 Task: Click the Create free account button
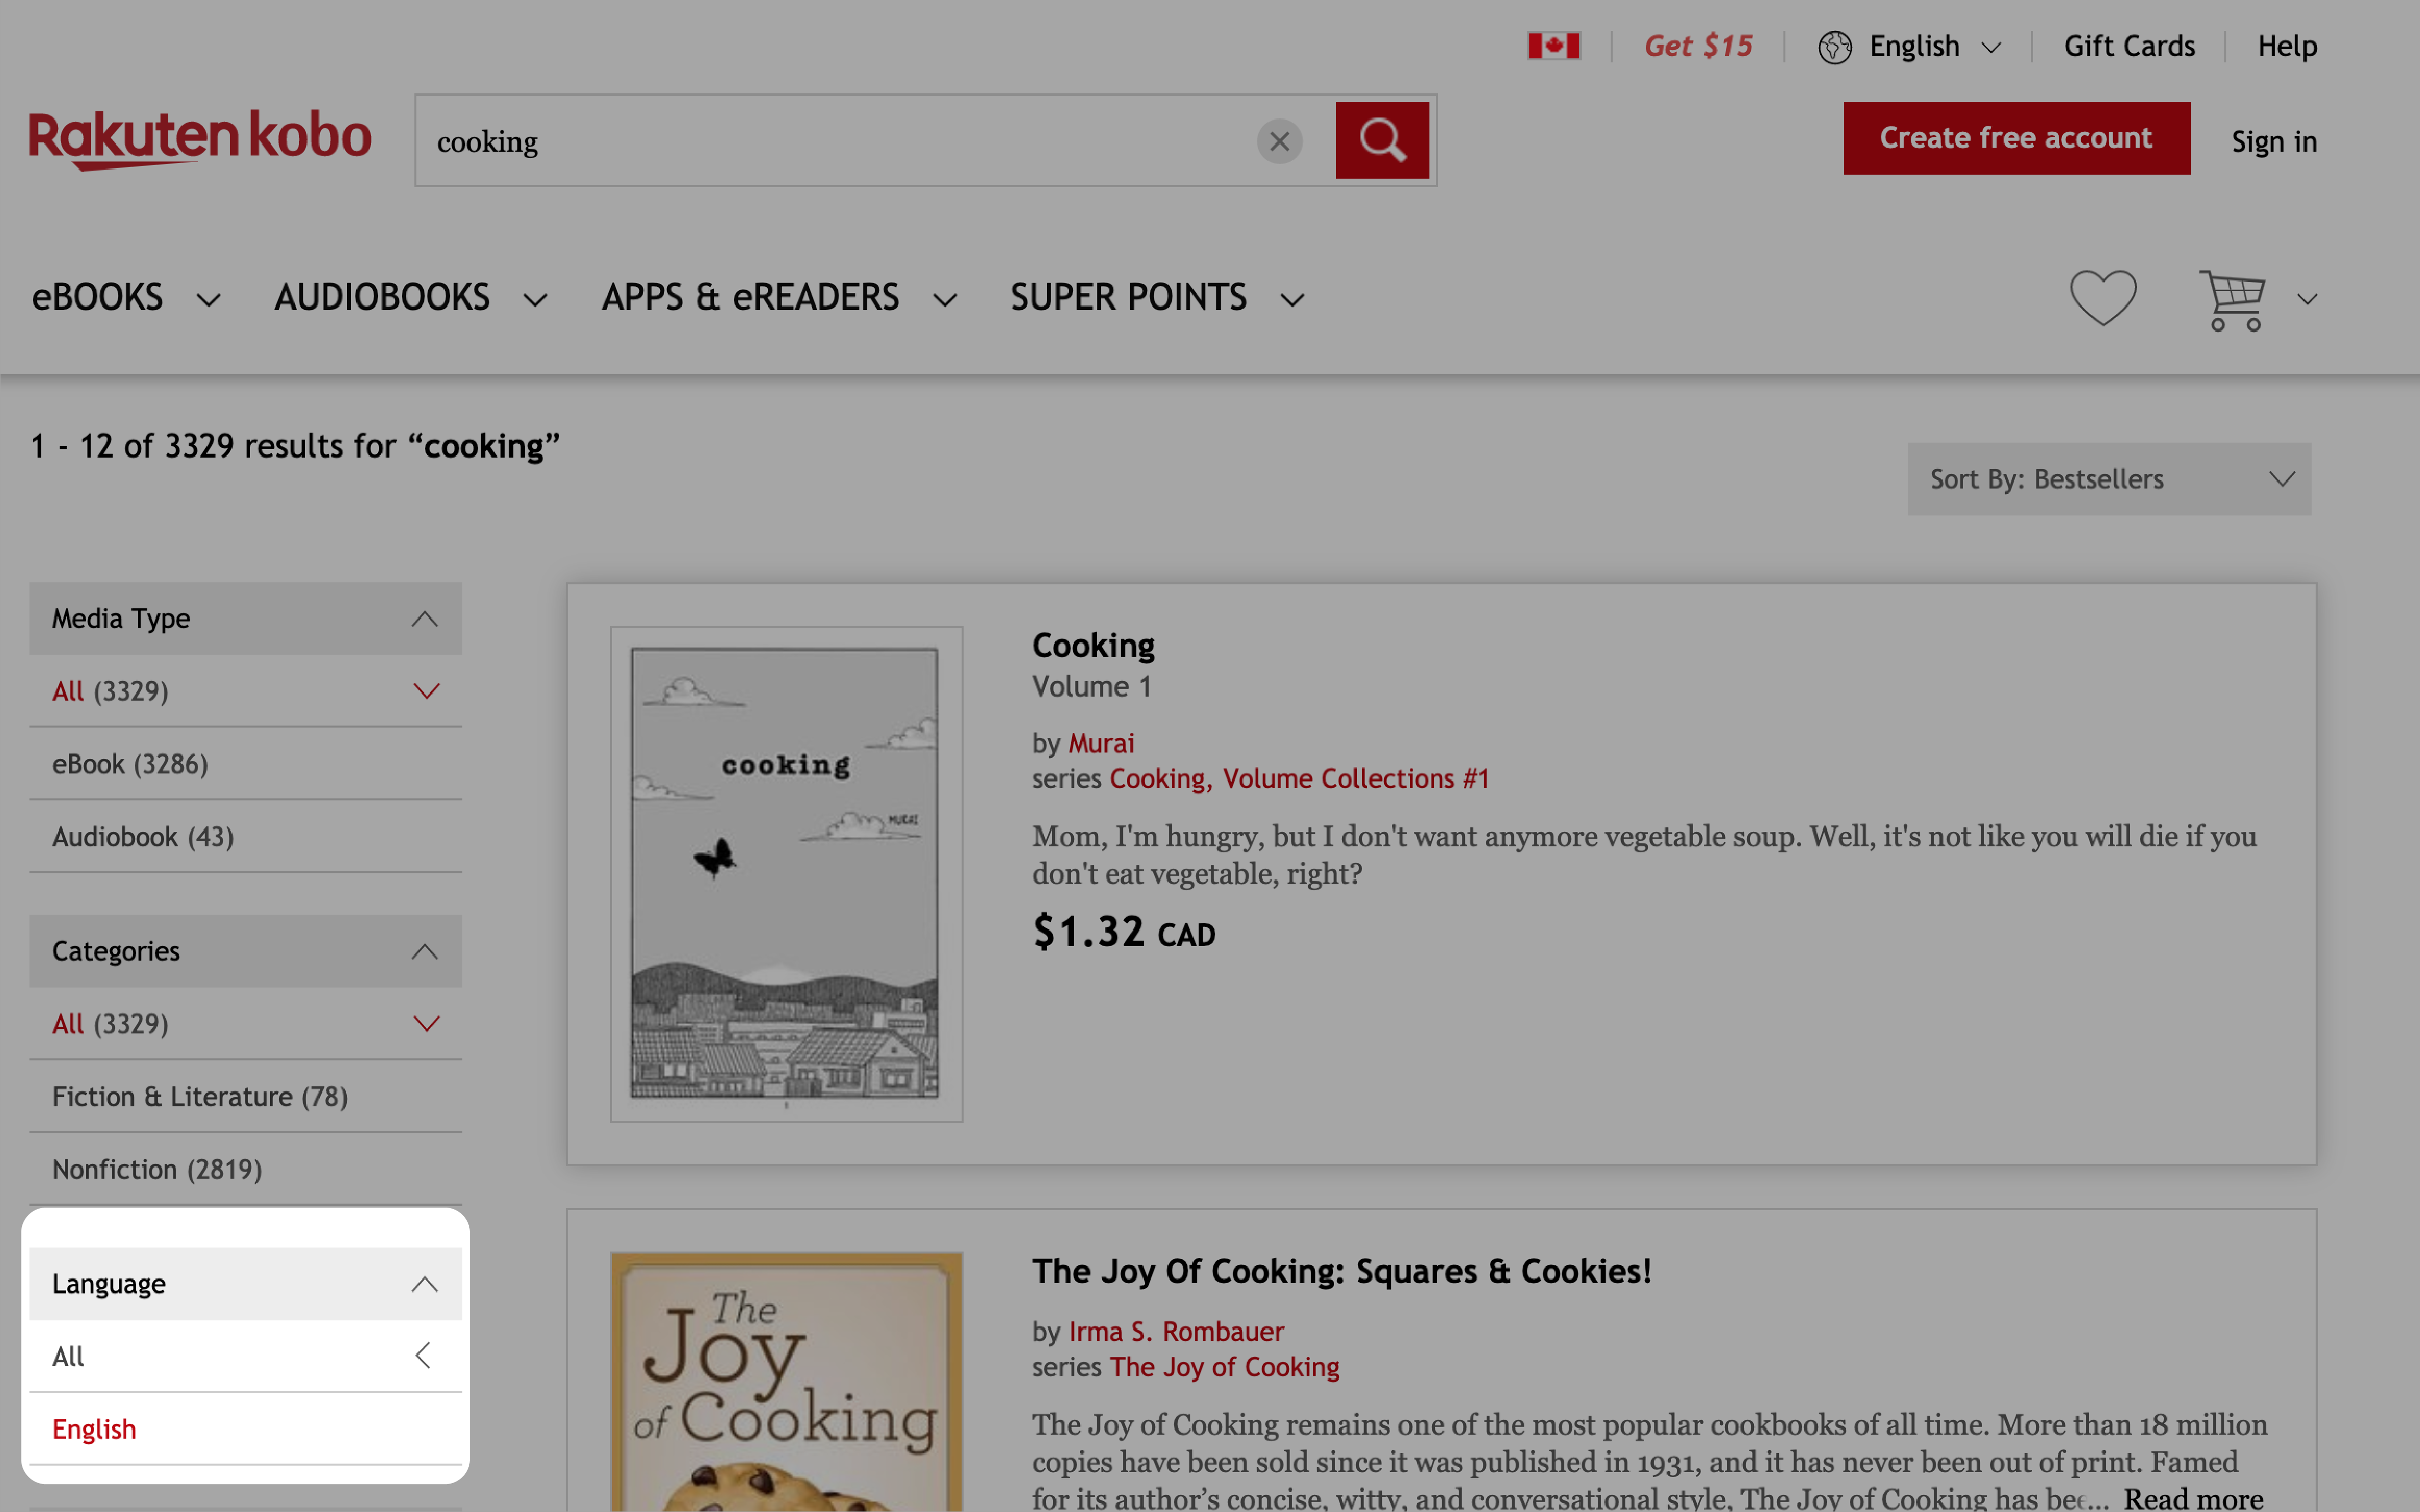tap(2016, 138)
